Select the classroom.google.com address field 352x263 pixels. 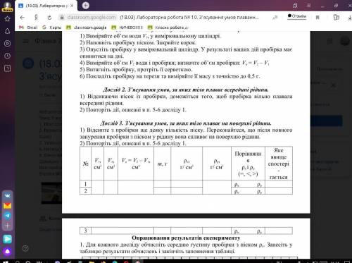92,18
